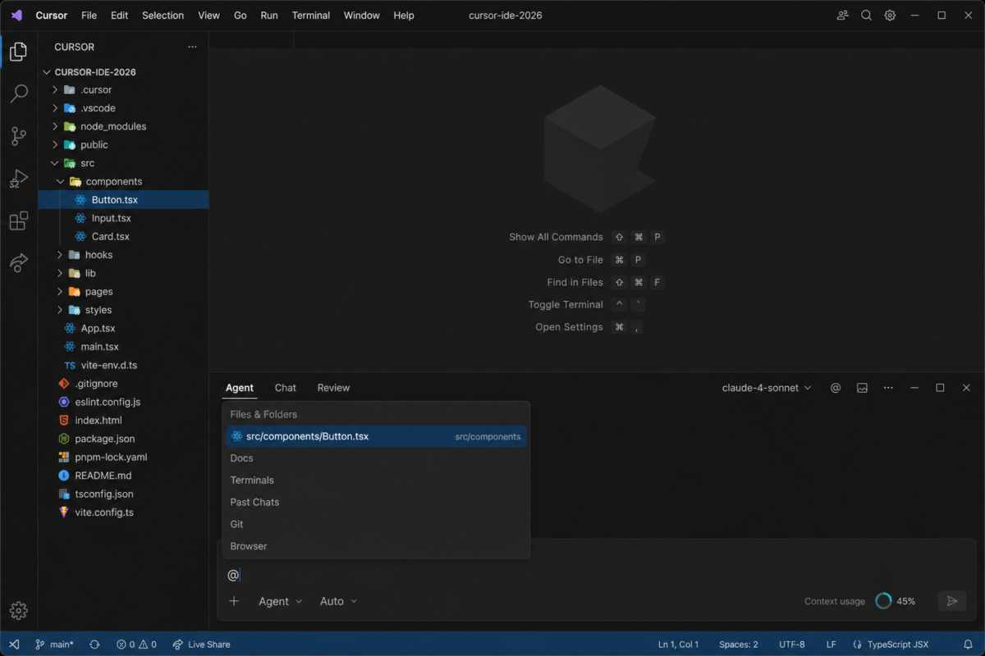Open the Live Share activity bar icon
This screenshot has width=985, height=656.
point(18,262)
